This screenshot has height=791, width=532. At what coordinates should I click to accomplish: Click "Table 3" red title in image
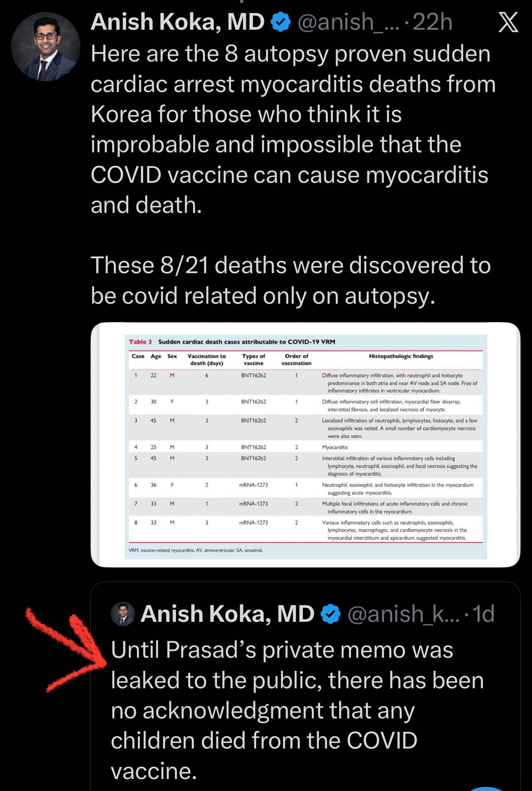click(x=140, y=342)
